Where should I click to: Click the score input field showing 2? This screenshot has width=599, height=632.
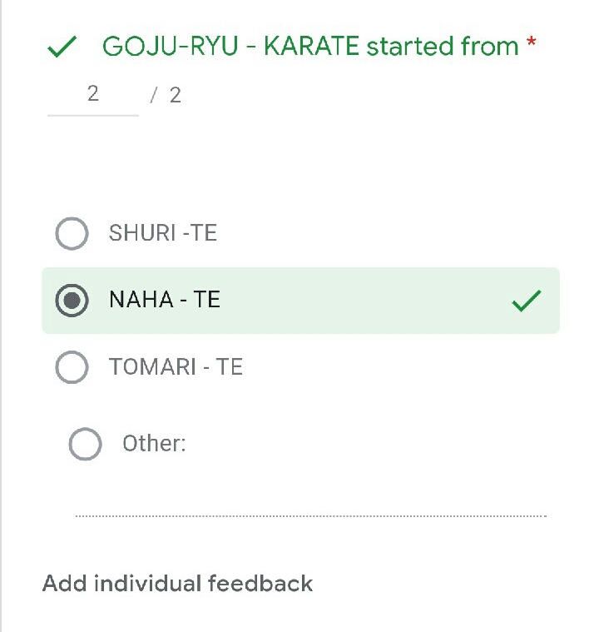point(92,94)
